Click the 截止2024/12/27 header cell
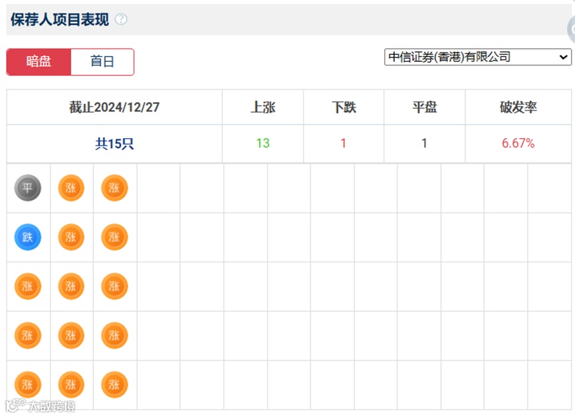The width and height of the screenshot is (575, 417). 114,108
